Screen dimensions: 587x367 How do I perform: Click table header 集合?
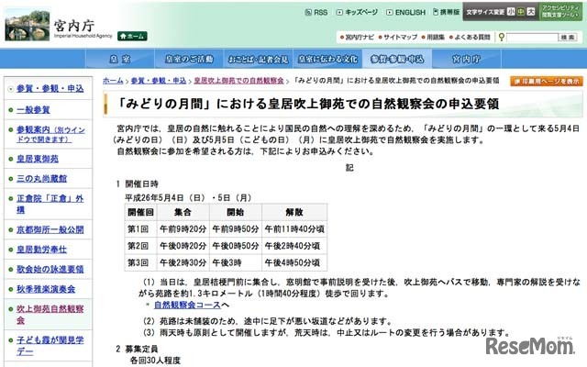(183, 212)
